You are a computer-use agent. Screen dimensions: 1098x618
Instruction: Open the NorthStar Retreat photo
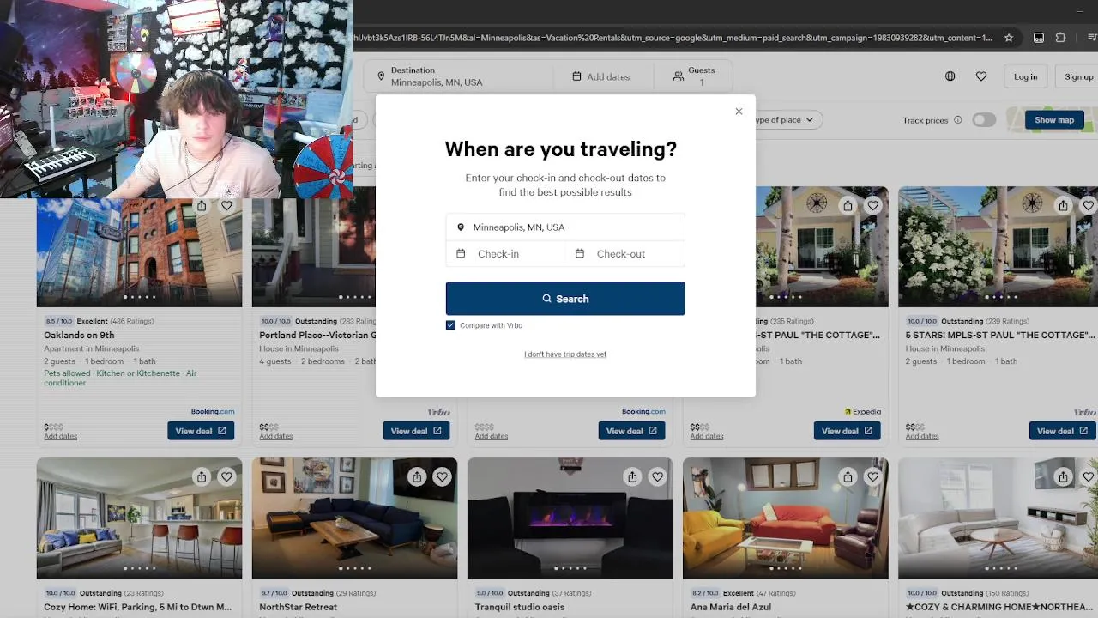[x=354, y=518]
